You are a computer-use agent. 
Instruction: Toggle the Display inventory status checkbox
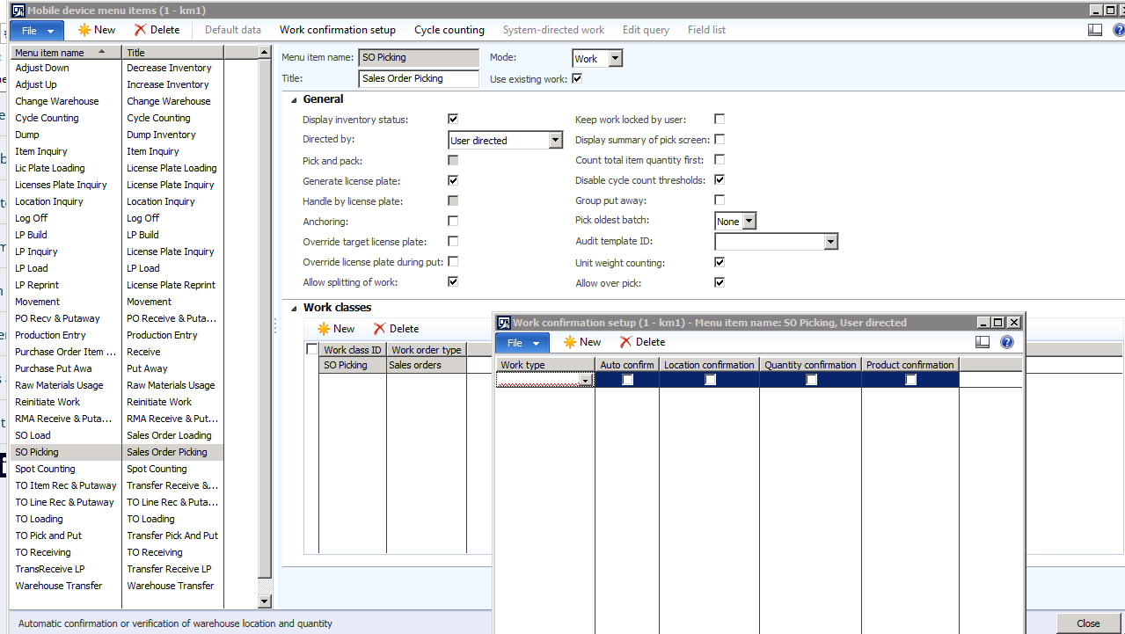pyautogui.click(x=453, y=119)
